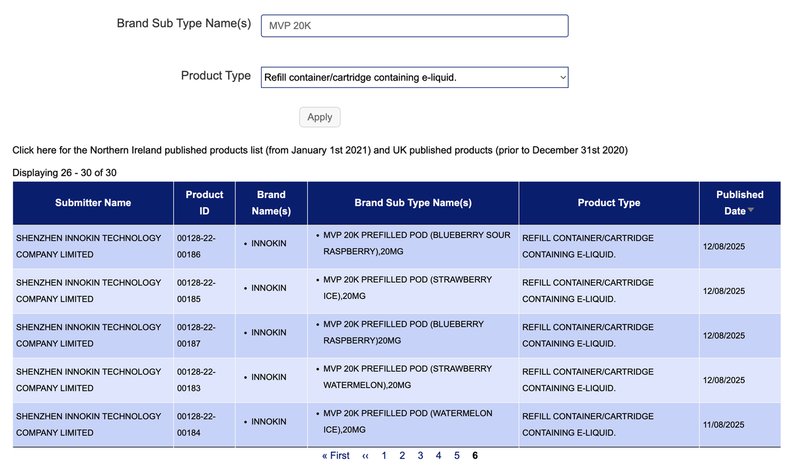Click Watermelon Ice 20MG pod name
The width and height of the screenshot is (793, 466).
[408, 421]
